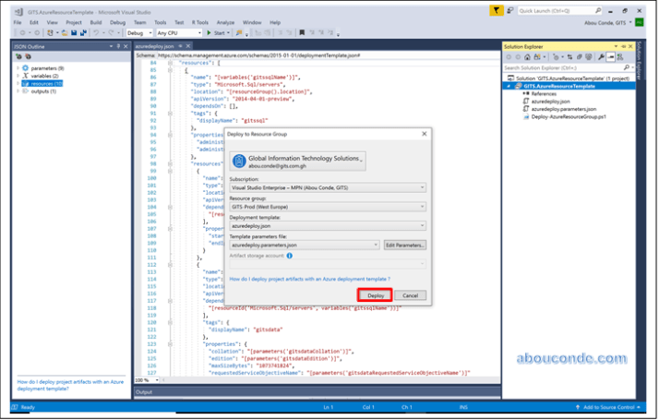Select azuredeploy.parameters.json in Solution Explorer
This screenshot has width=659, height=420.
(x=565, y=110)
